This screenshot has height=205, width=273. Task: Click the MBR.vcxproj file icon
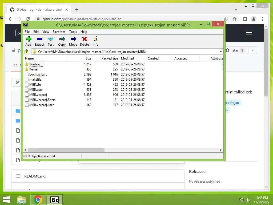27,94
